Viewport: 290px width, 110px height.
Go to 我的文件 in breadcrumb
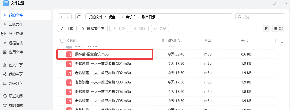[x=96, y=17]
